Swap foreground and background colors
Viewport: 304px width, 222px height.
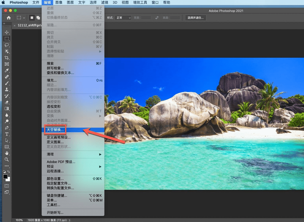tap(9, 172)
